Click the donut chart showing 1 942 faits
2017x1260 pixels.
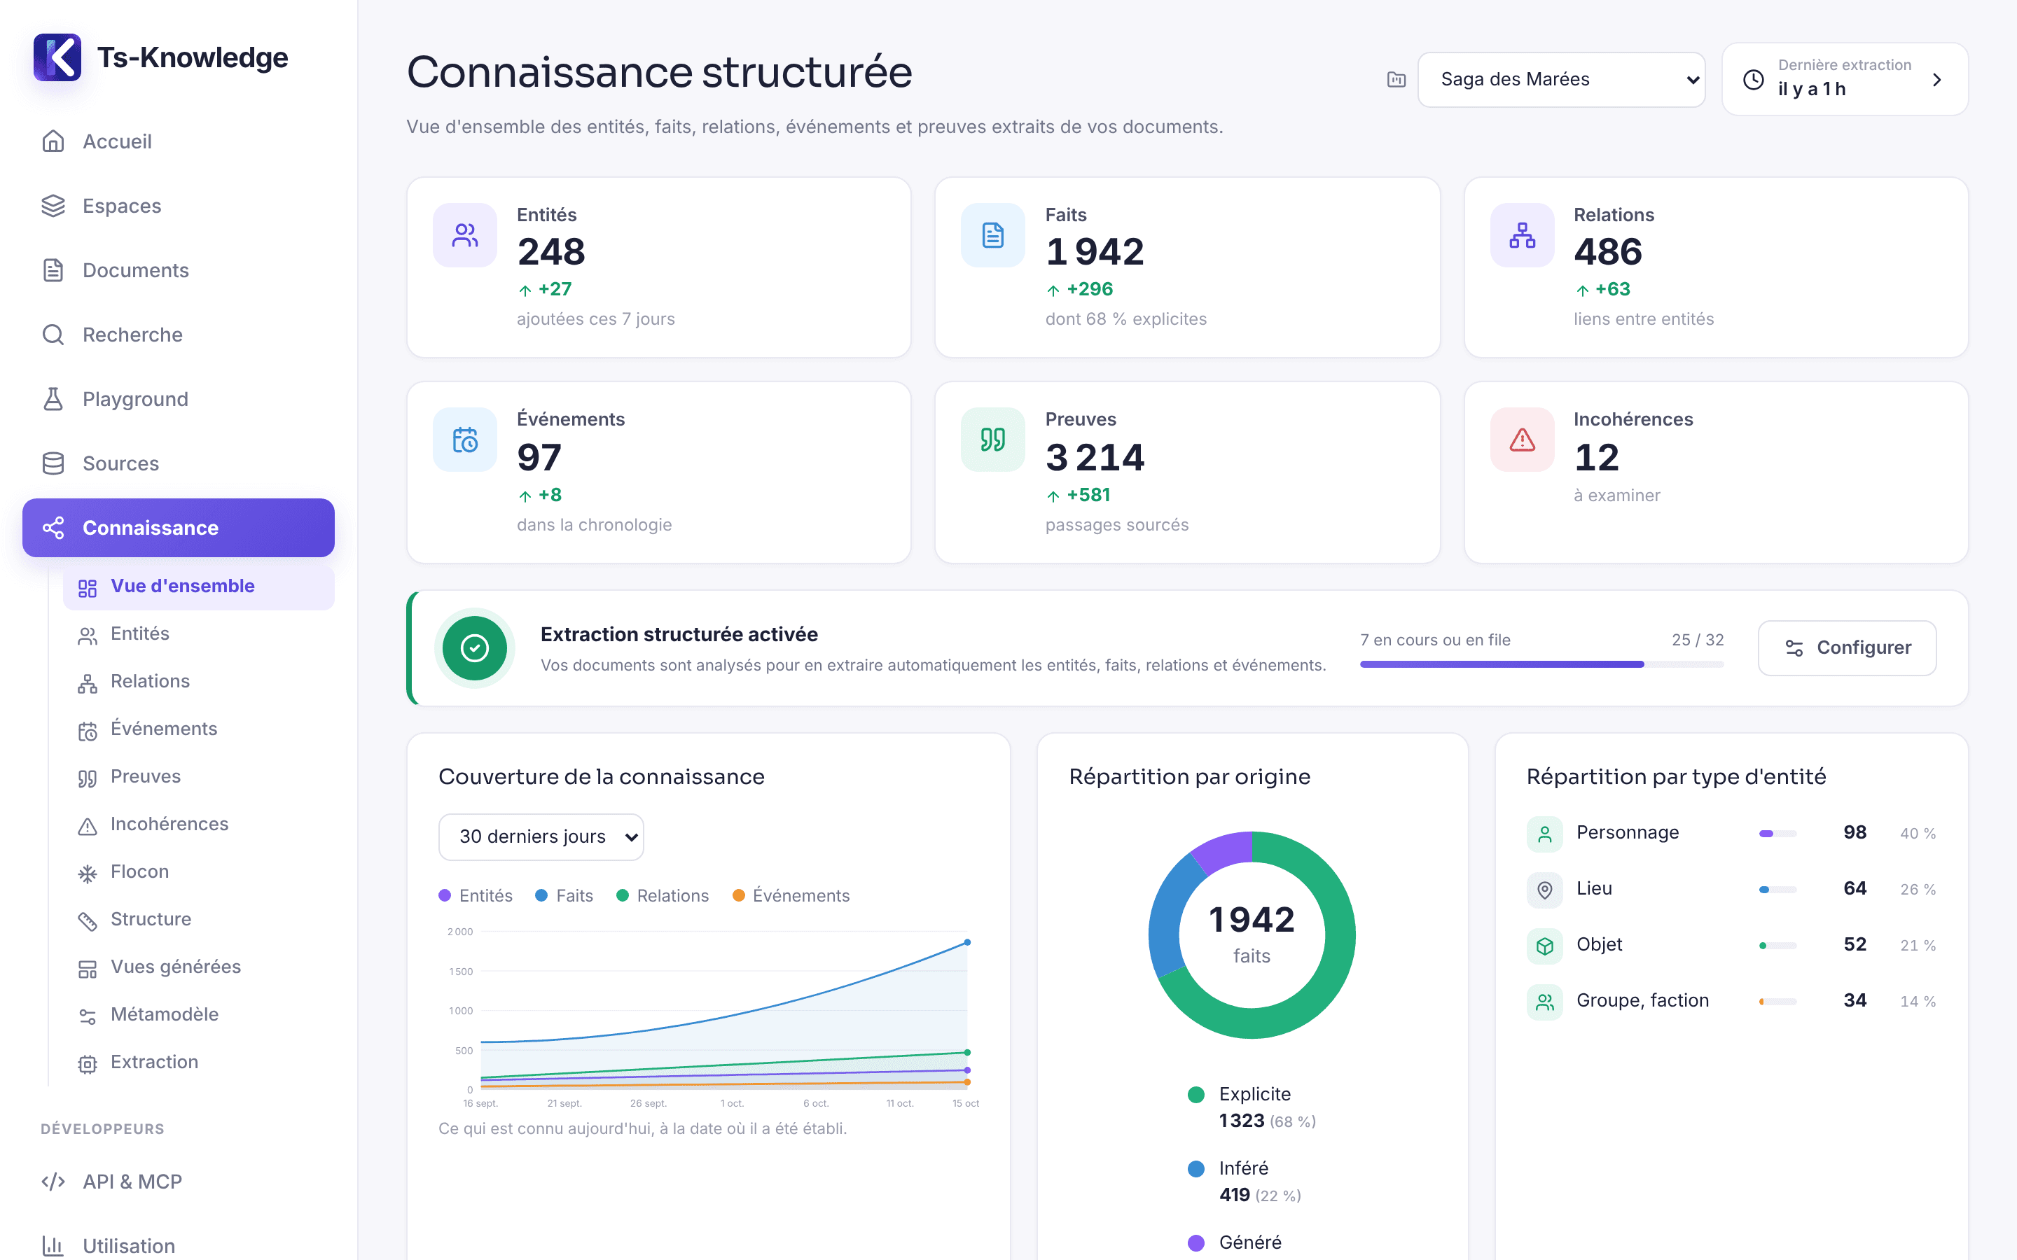[1251, 935]
